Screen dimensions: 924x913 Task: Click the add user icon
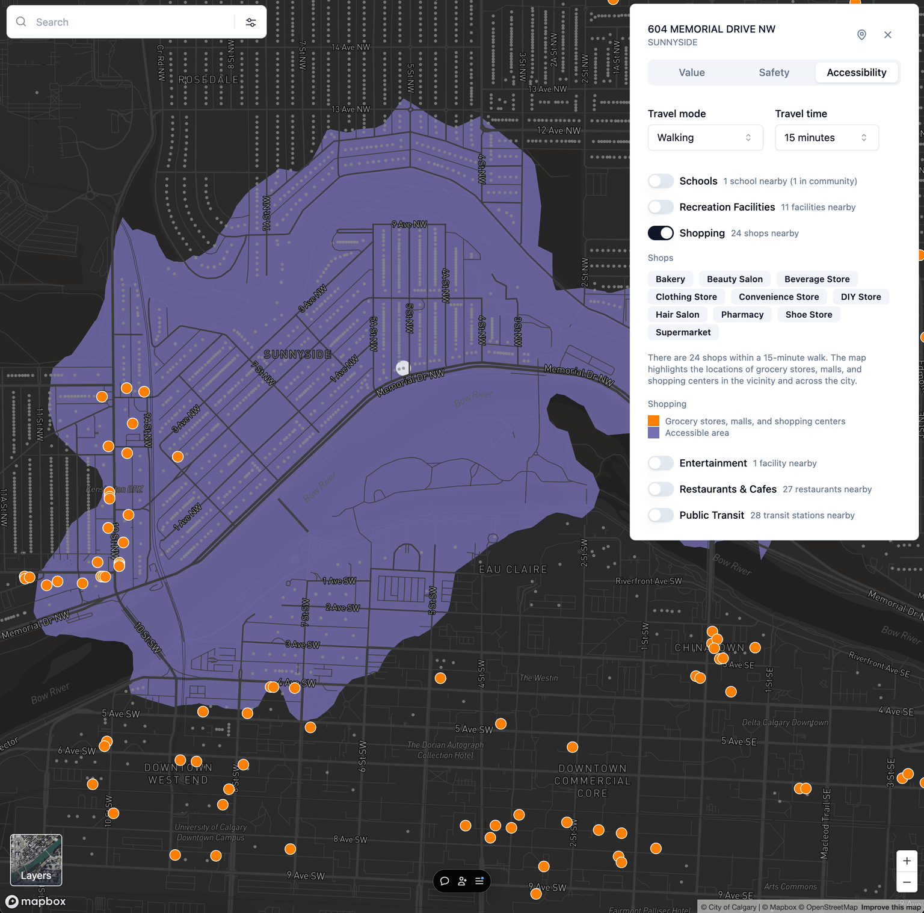tap(462, 881)
